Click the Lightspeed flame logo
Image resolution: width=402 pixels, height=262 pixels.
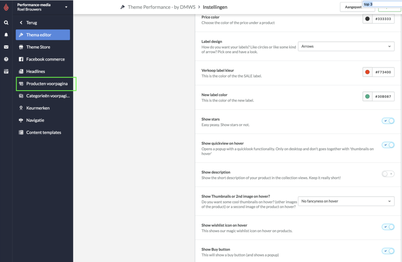click(x=6, y=7)
